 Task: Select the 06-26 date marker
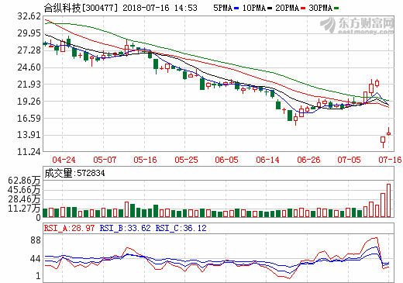(308, 160)
